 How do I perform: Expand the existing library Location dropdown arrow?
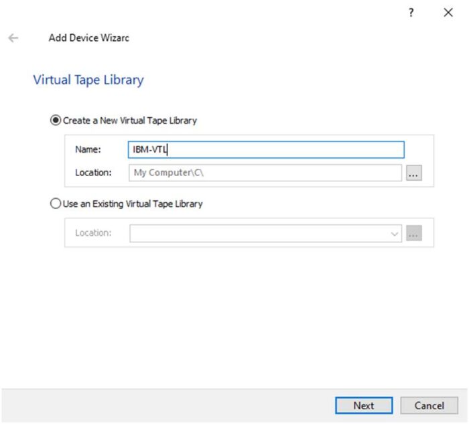tap(394, 234)
